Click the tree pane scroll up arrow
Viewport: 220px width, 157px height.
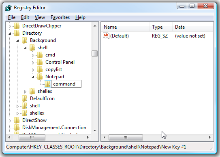[x=95, y=26]
